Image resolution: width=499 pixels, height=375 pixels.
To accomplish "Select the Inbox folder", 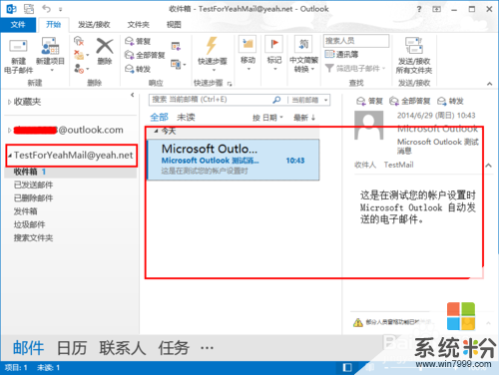I will [x=71, y=172].
